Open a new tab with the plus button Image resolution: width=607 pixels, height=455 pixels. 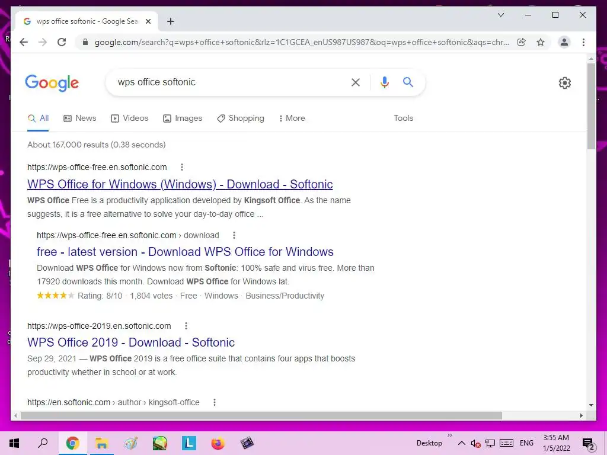coord(171,21)
